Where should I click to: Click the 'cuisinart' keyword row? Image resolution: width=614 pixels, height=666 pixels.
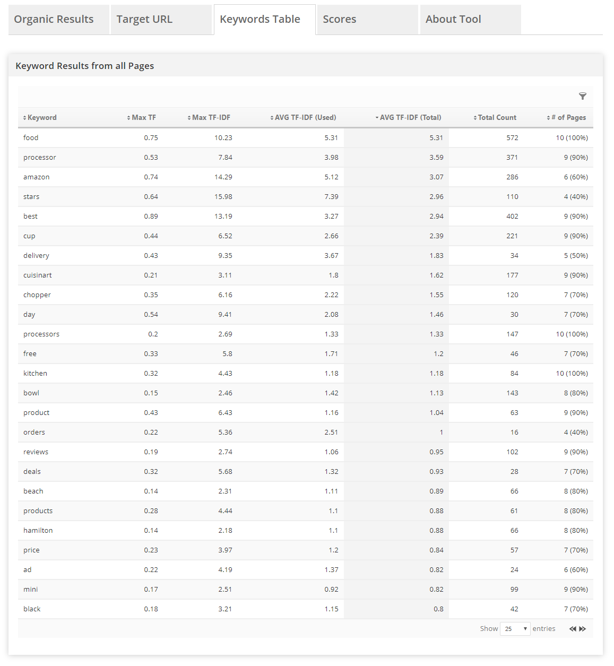click(x=38, y=275)
